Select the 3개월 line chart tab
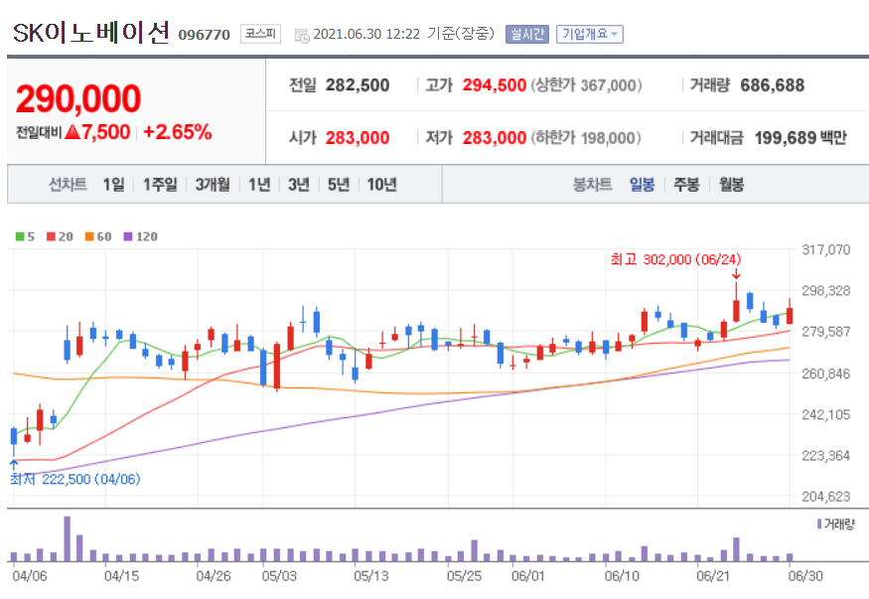 point(213,184)
